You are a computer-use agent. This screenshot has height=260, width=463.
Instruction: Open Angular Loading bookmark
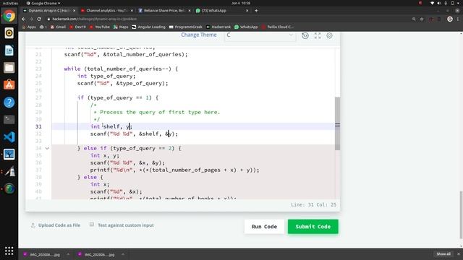[x=148, y=27]
